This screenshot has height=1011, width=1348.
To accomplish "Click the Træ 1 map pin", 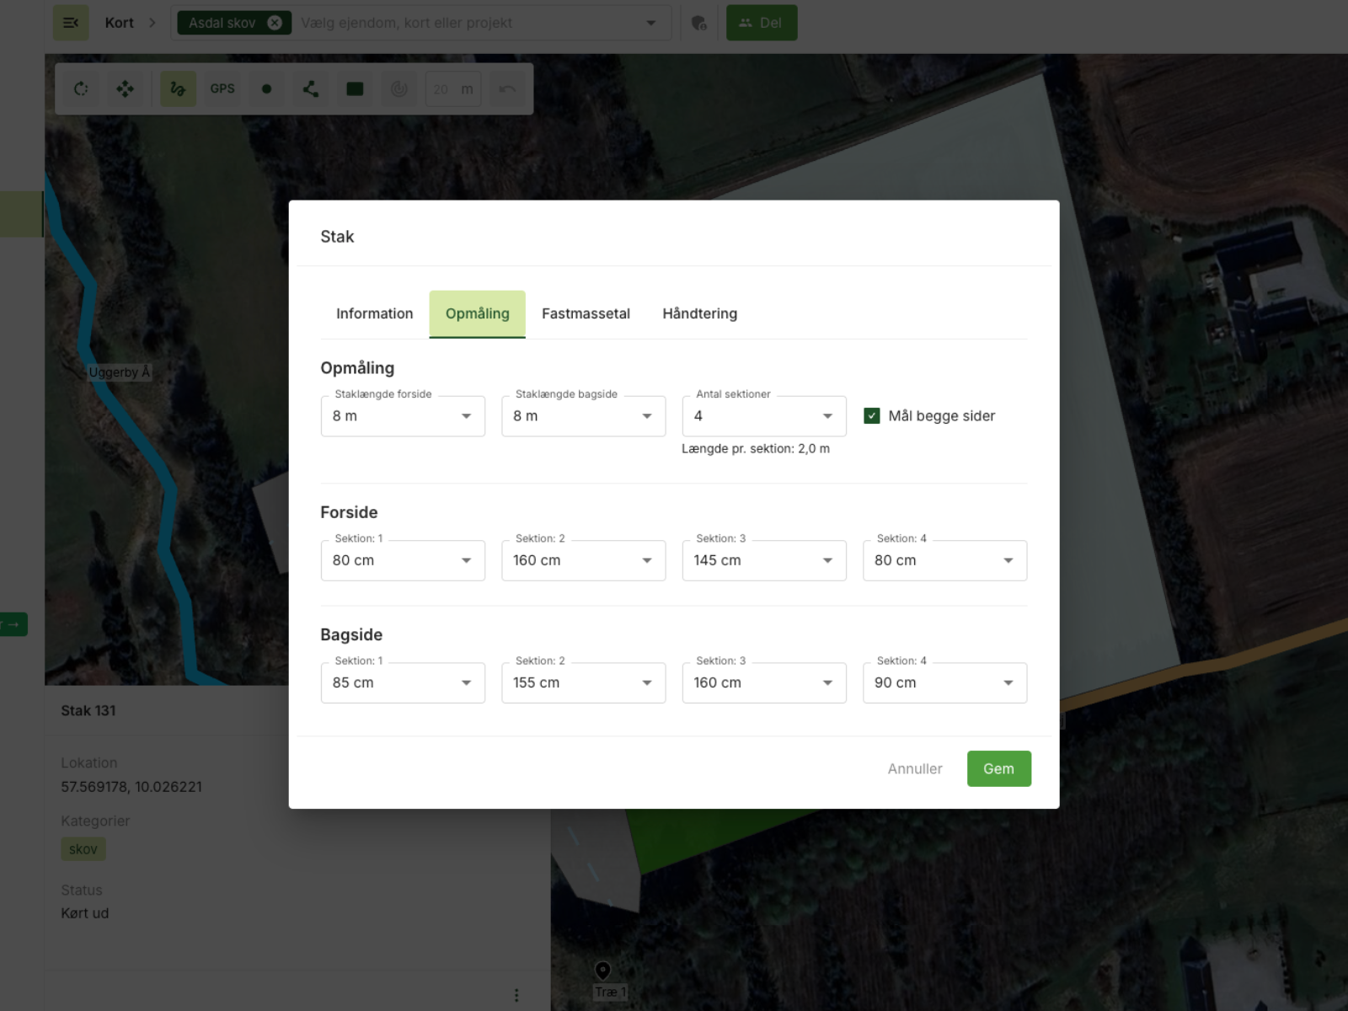I will pyautogui.click(x=602, y=971).
